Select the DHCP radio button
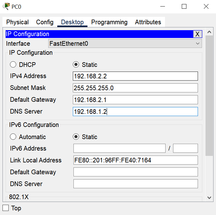The height and width of the screenshot is (215, 216). coord(13,64)
